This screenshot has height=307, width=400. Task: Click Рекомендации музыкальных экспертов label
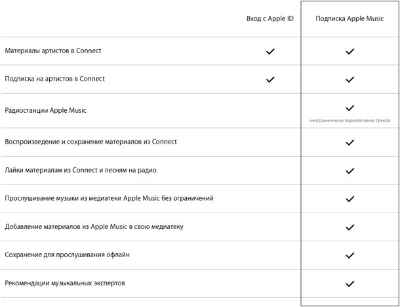[x=65, y=283]
